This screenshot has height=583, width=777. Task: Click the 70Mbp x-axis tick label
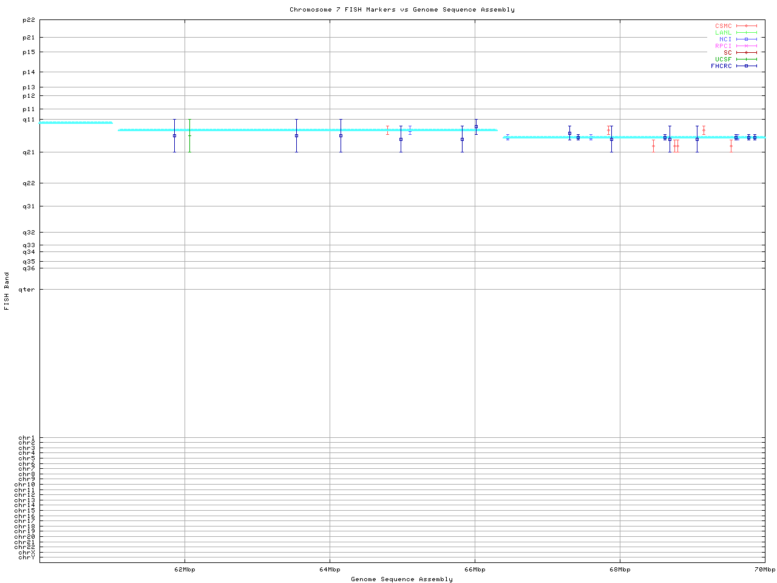(x=764, y=570)
